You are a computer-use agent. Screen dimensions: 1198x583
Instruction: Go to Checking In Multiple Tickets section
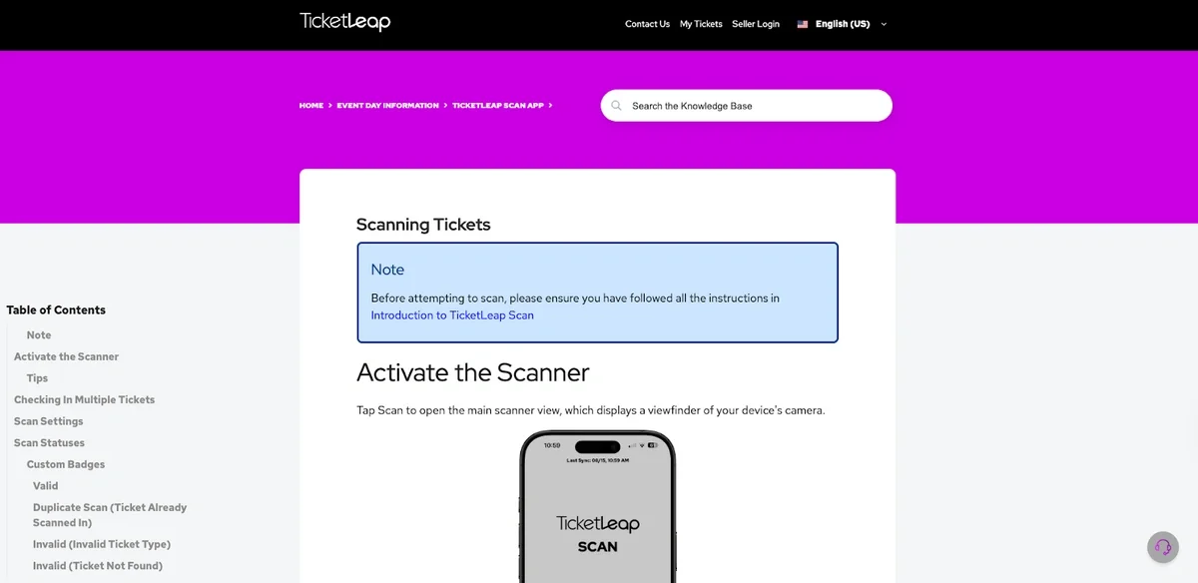pos(84,399)
